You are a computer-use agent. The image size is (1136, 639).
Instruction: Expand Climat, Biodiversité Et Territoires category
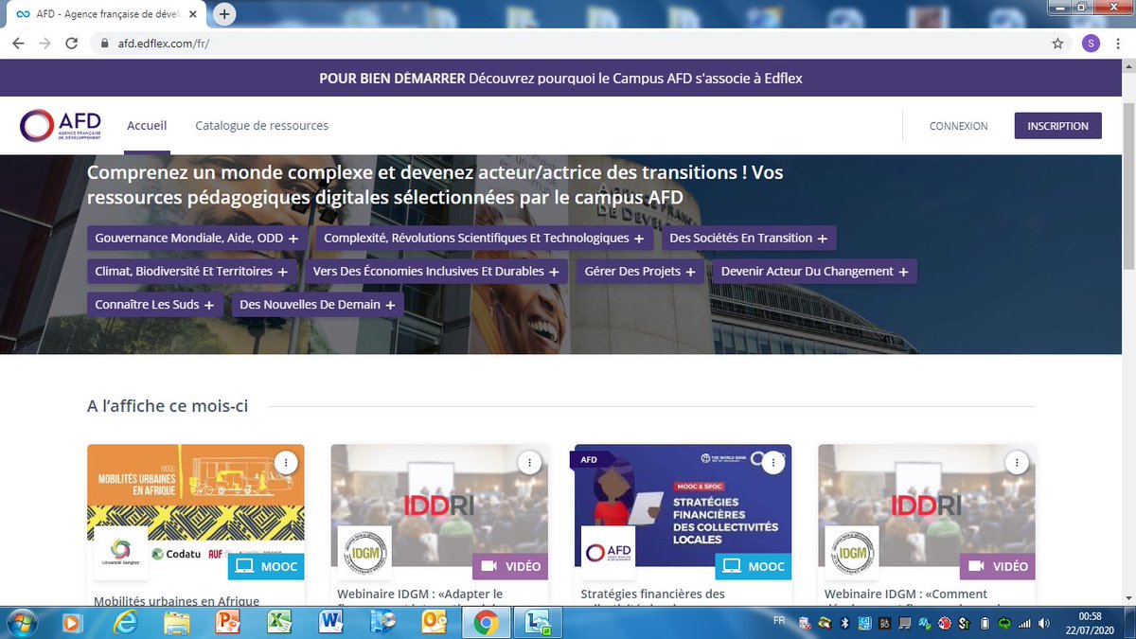pos(192,271)
